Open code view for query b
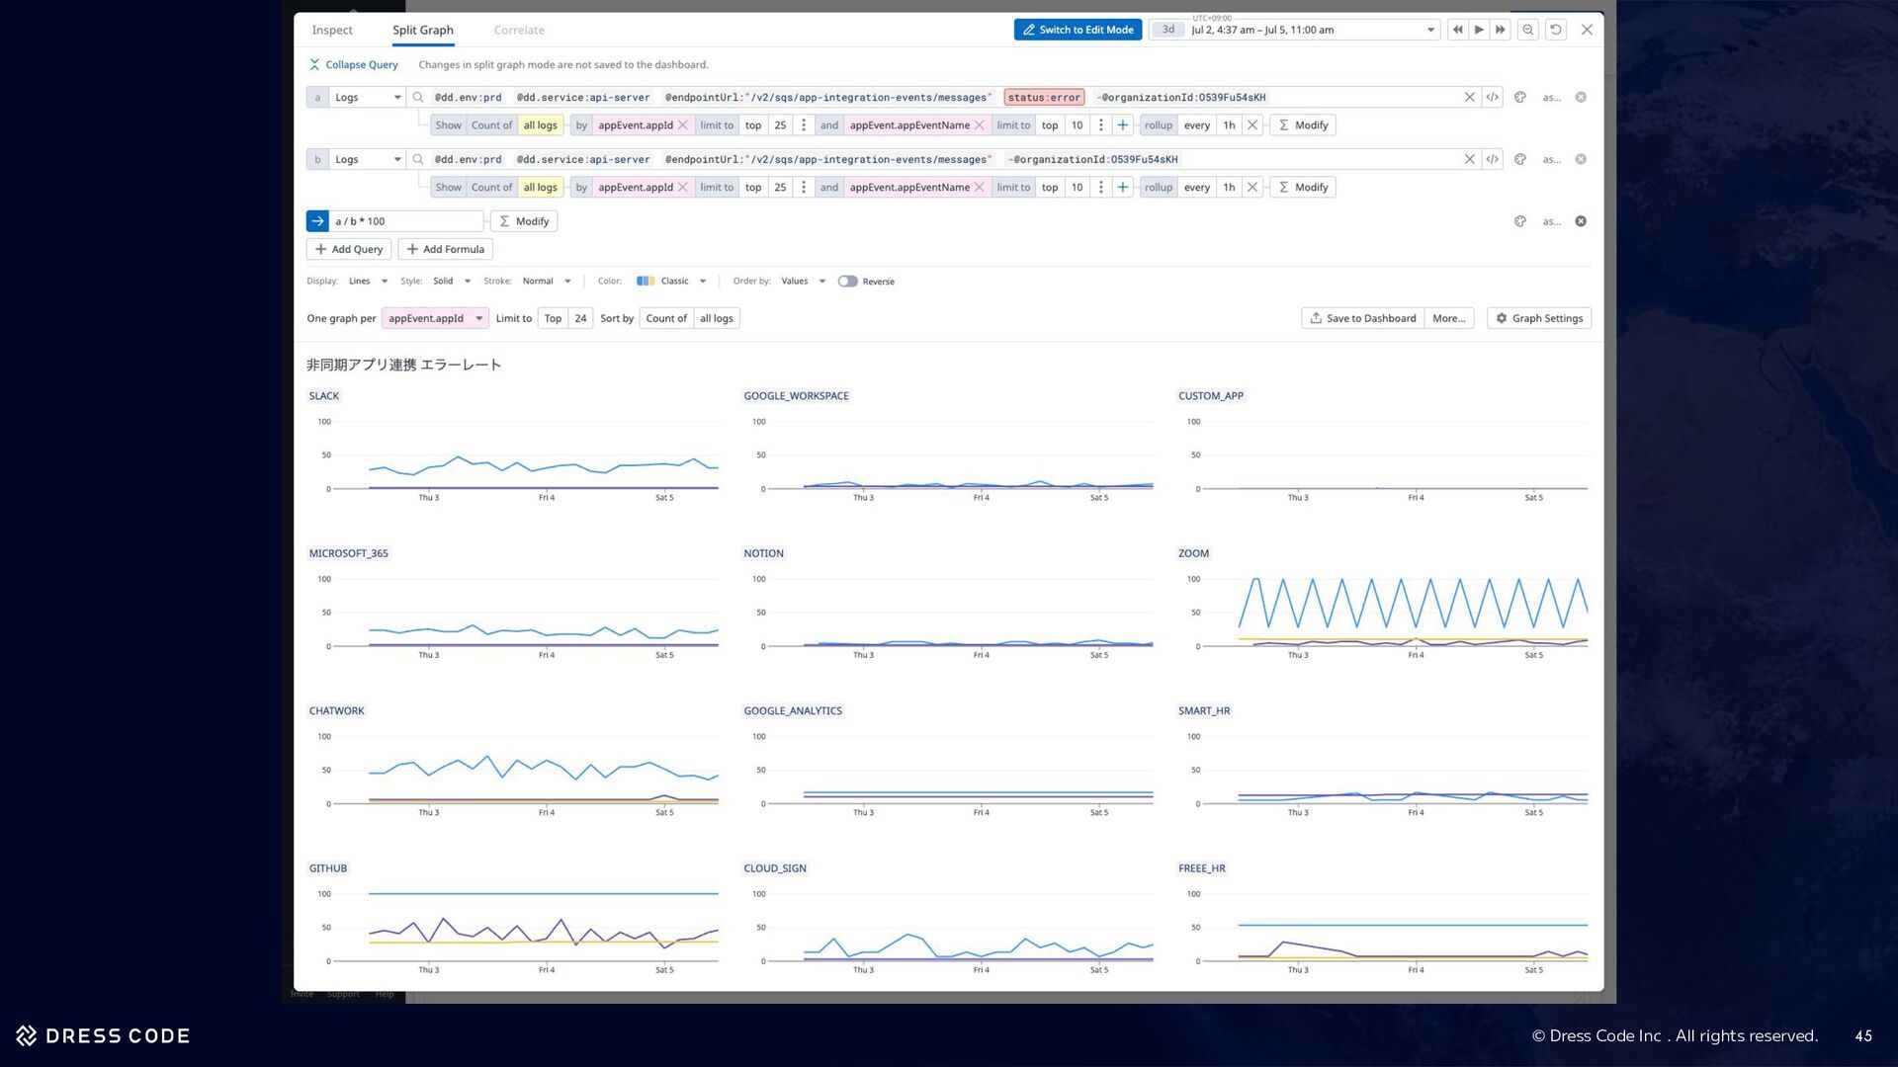 click(1493, 159)
